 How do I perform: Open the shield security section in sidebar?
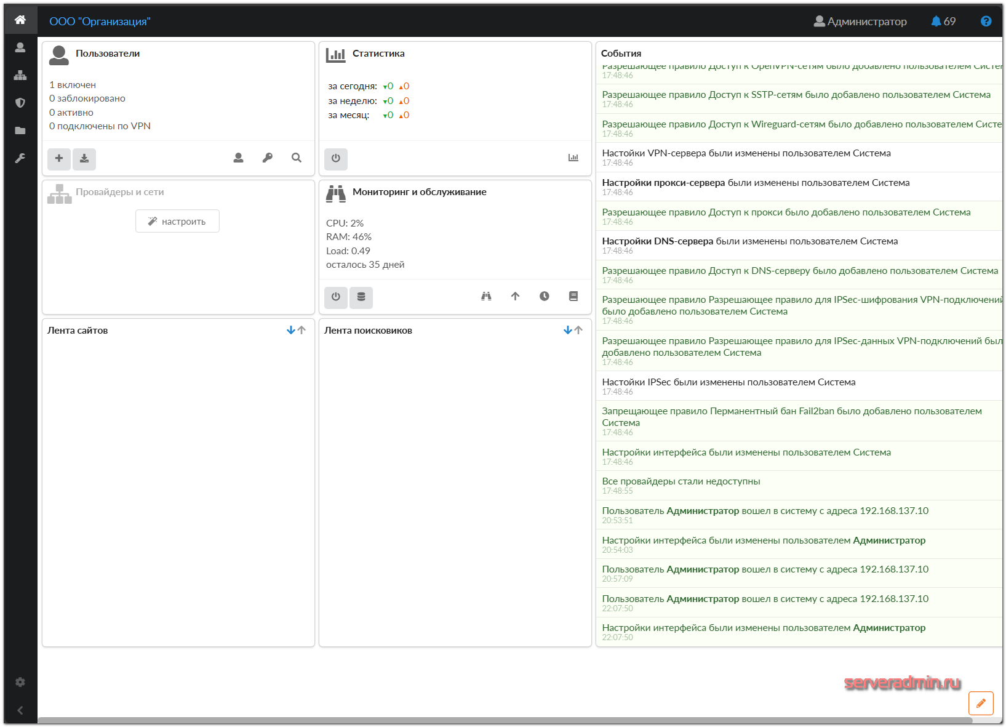[x=20, y=103]
